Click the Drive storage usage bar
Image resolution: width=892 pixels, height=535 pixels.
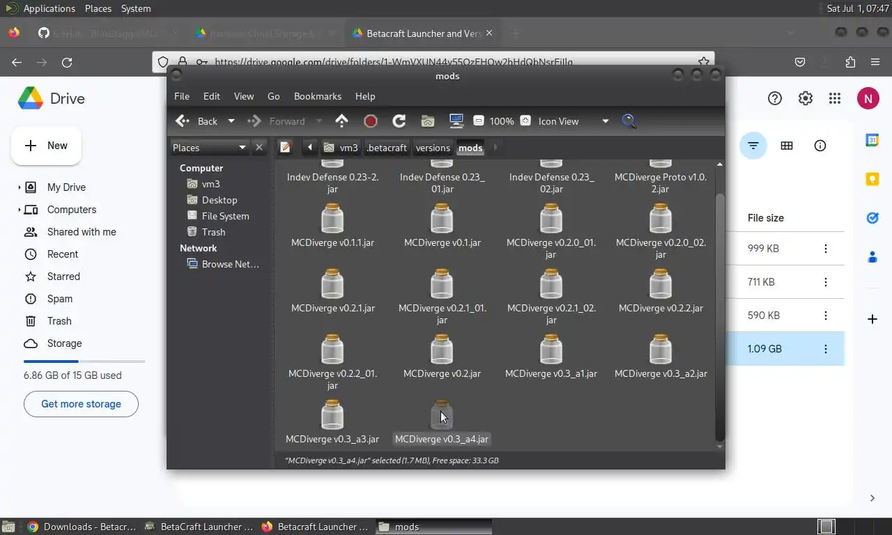pos(84,362)
